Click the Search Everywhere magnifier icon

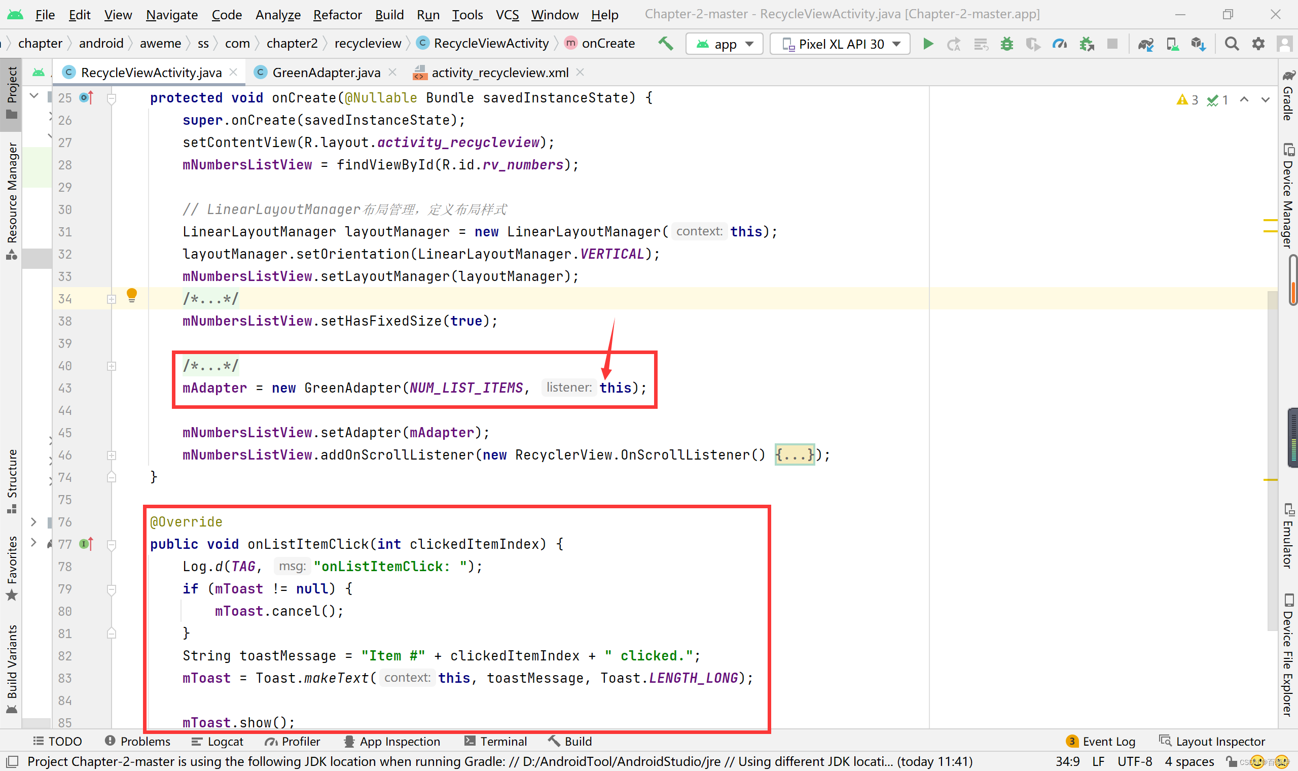[1232, 44]
